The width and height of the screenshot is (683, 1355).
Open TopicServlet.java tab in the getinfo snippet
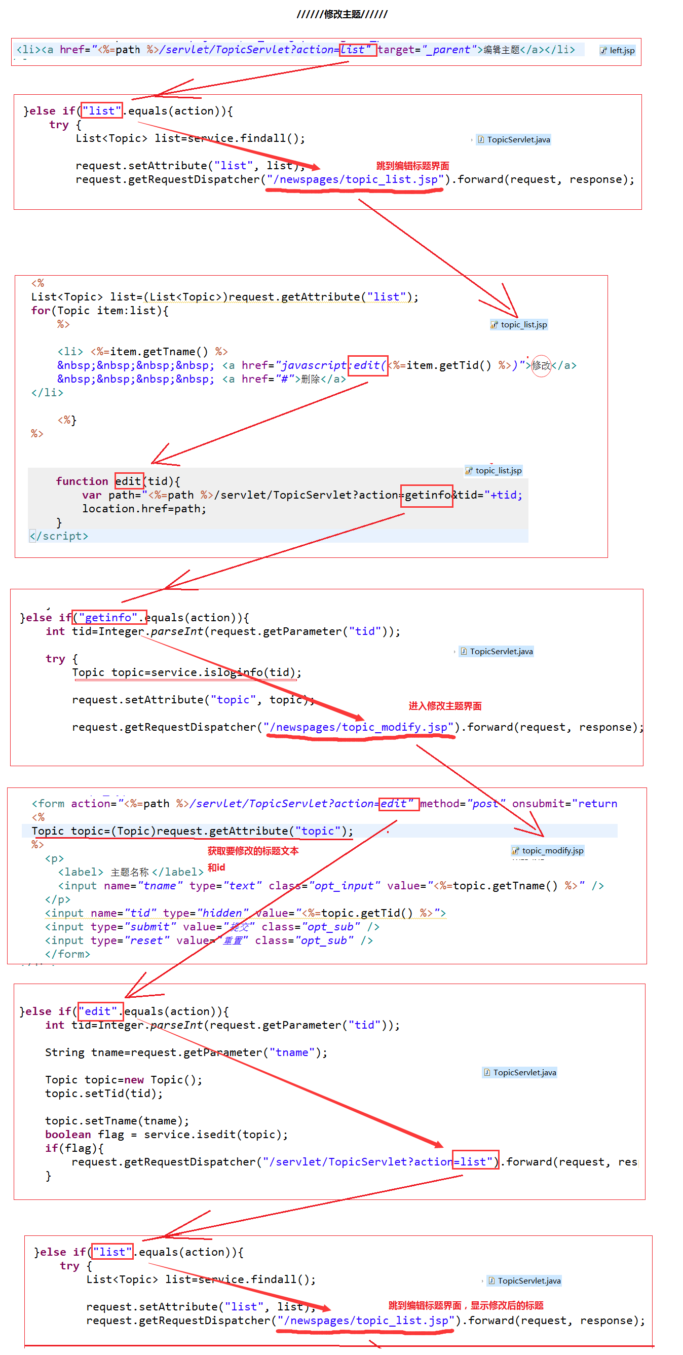point(497,651)
